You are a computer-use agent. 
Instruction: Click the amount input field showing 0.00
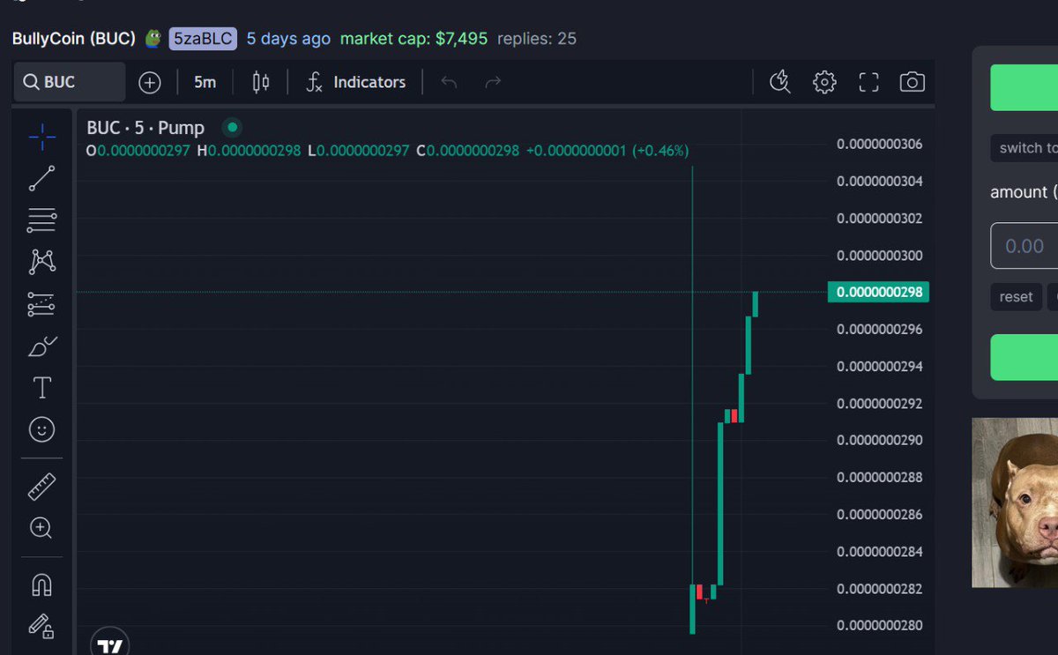[x=1024, y=246]
